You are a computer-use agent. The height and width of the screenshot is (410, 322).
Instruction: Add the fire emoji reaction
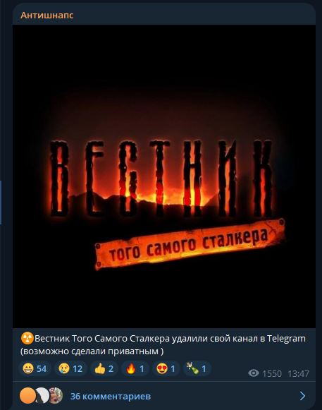[135, 368]
